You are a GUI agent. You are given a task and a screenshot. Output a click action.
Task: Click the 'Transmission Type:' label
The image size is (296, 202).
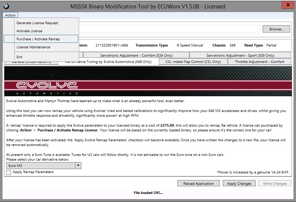coord(152,45)
